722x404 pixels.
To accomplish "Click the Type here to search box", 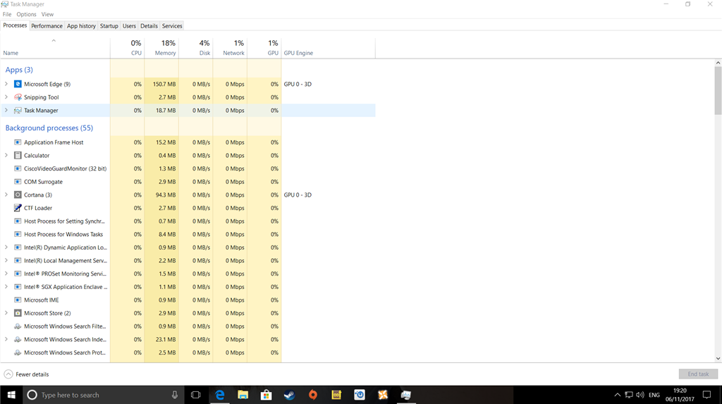I will coord(104,395).
